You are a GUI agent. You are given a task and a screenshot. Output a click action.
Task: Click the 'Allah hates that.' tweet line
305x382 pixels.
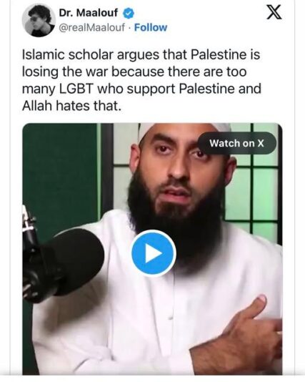click(x=71, y=106)
